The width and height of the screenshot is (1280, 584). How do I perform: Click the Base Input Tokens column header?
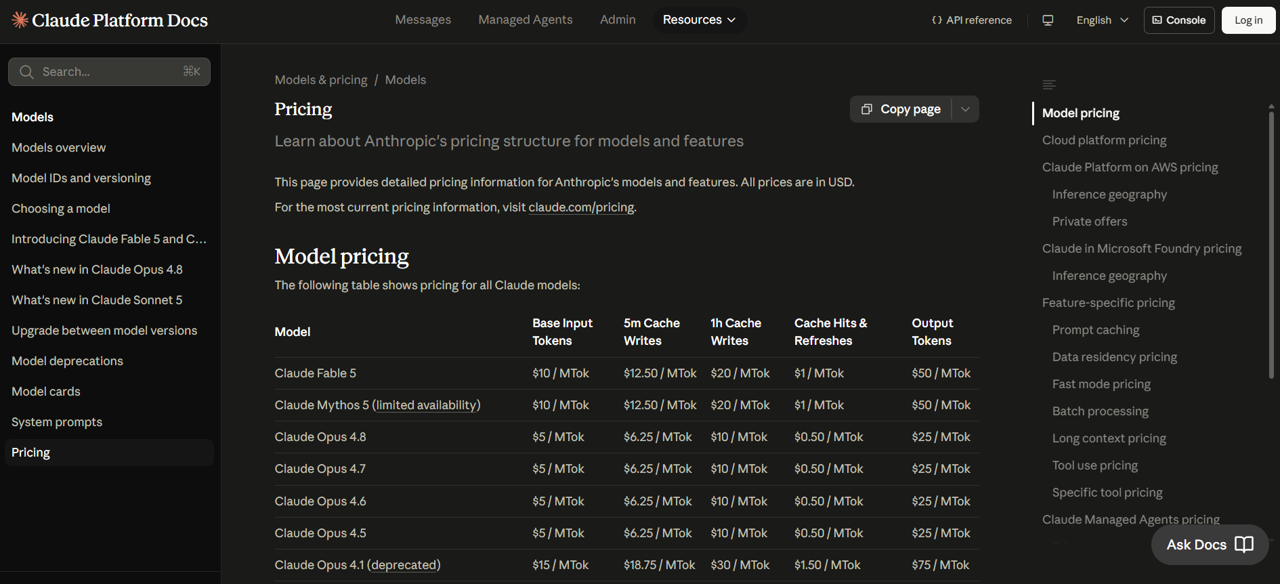tap(562, 332)
